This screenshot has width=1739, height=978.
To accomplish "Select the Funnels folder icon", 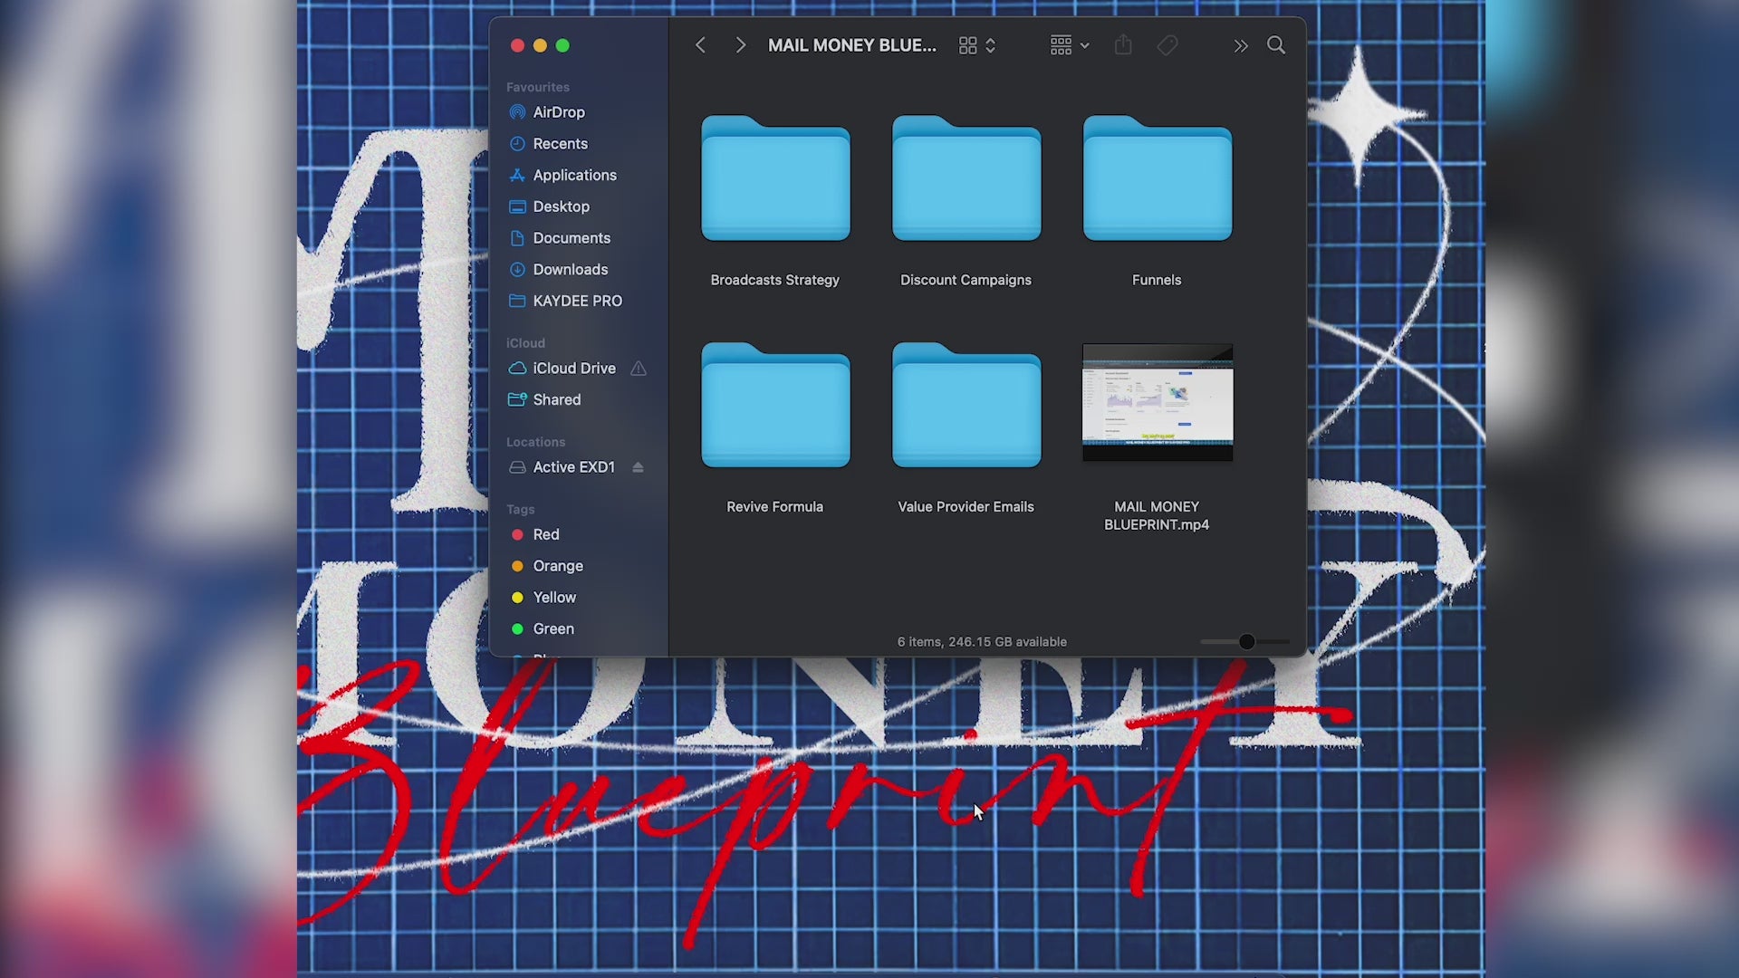I will tap(1158, 178).
